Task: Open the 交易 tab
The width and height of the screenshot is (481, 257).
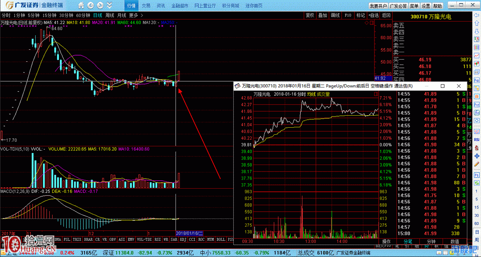Action: [146, 6]
